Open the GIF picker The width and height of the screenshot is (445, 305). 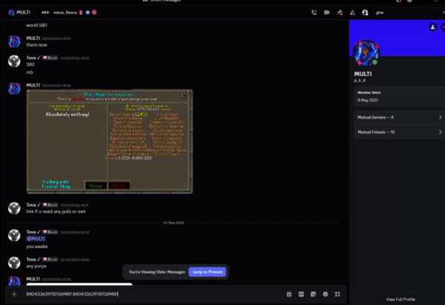point(301,294)
